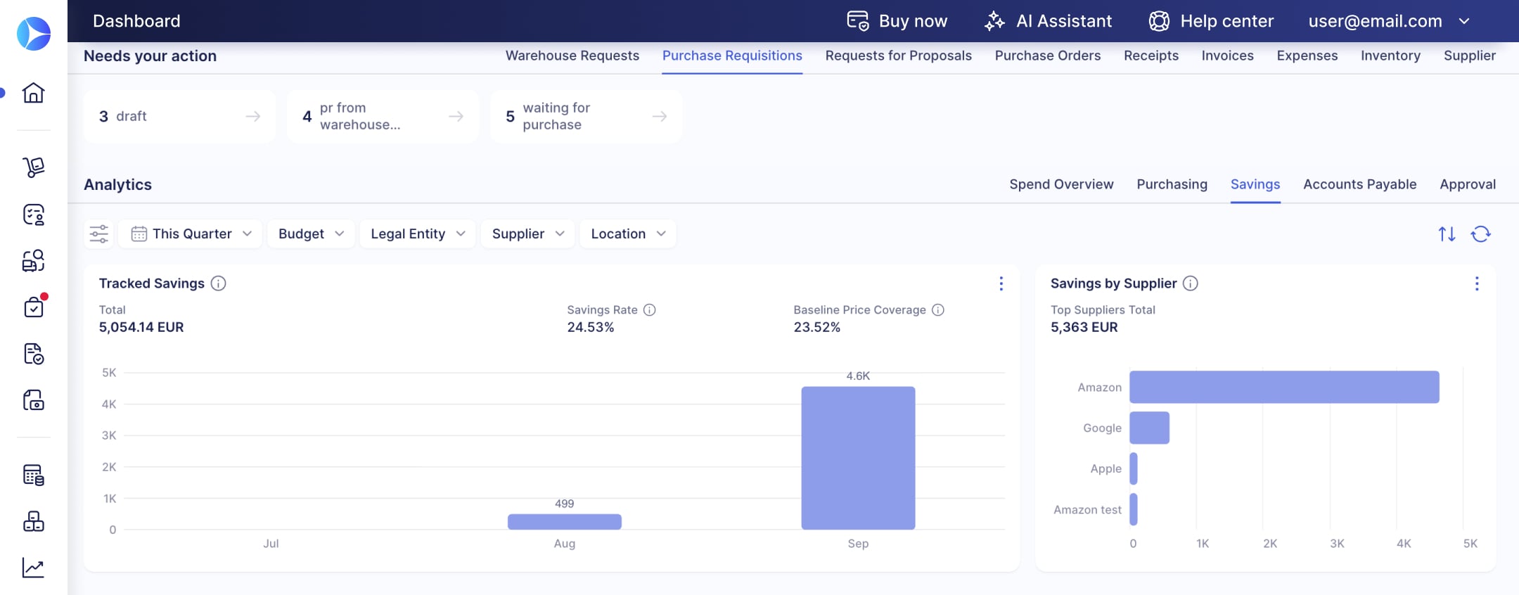Open the Location filter dropdown

click(628, 233)
